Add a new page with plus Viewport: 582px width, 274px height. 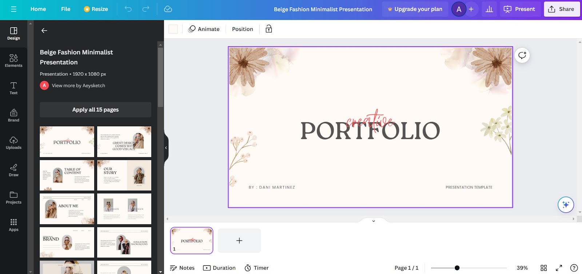(x=239, y=241)
